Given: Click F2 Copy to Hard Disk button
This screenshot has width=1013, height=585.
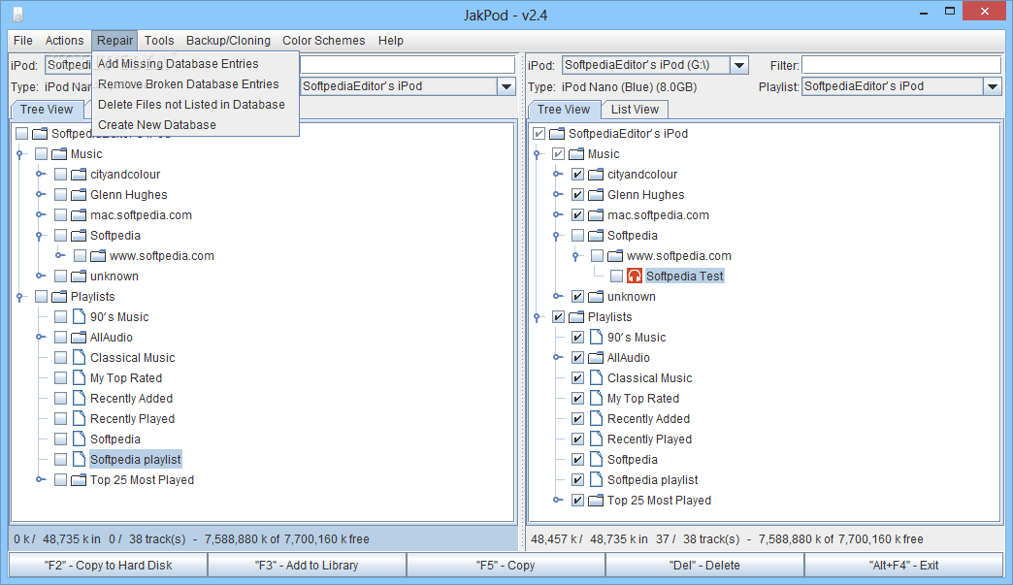Looking at the screenshot, I should [108, 565].
